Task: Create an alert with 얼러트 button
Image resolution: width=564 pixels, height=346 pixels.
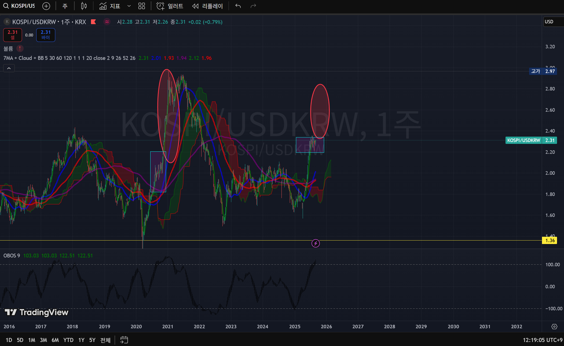Action: 170,6
